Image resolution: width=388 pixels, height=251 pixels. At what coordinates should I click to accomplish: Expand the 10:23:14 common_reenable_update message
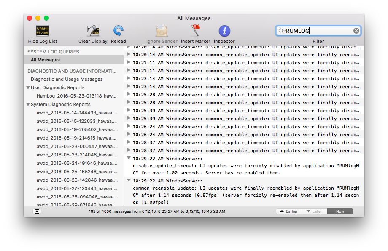(x=129, y=86)
